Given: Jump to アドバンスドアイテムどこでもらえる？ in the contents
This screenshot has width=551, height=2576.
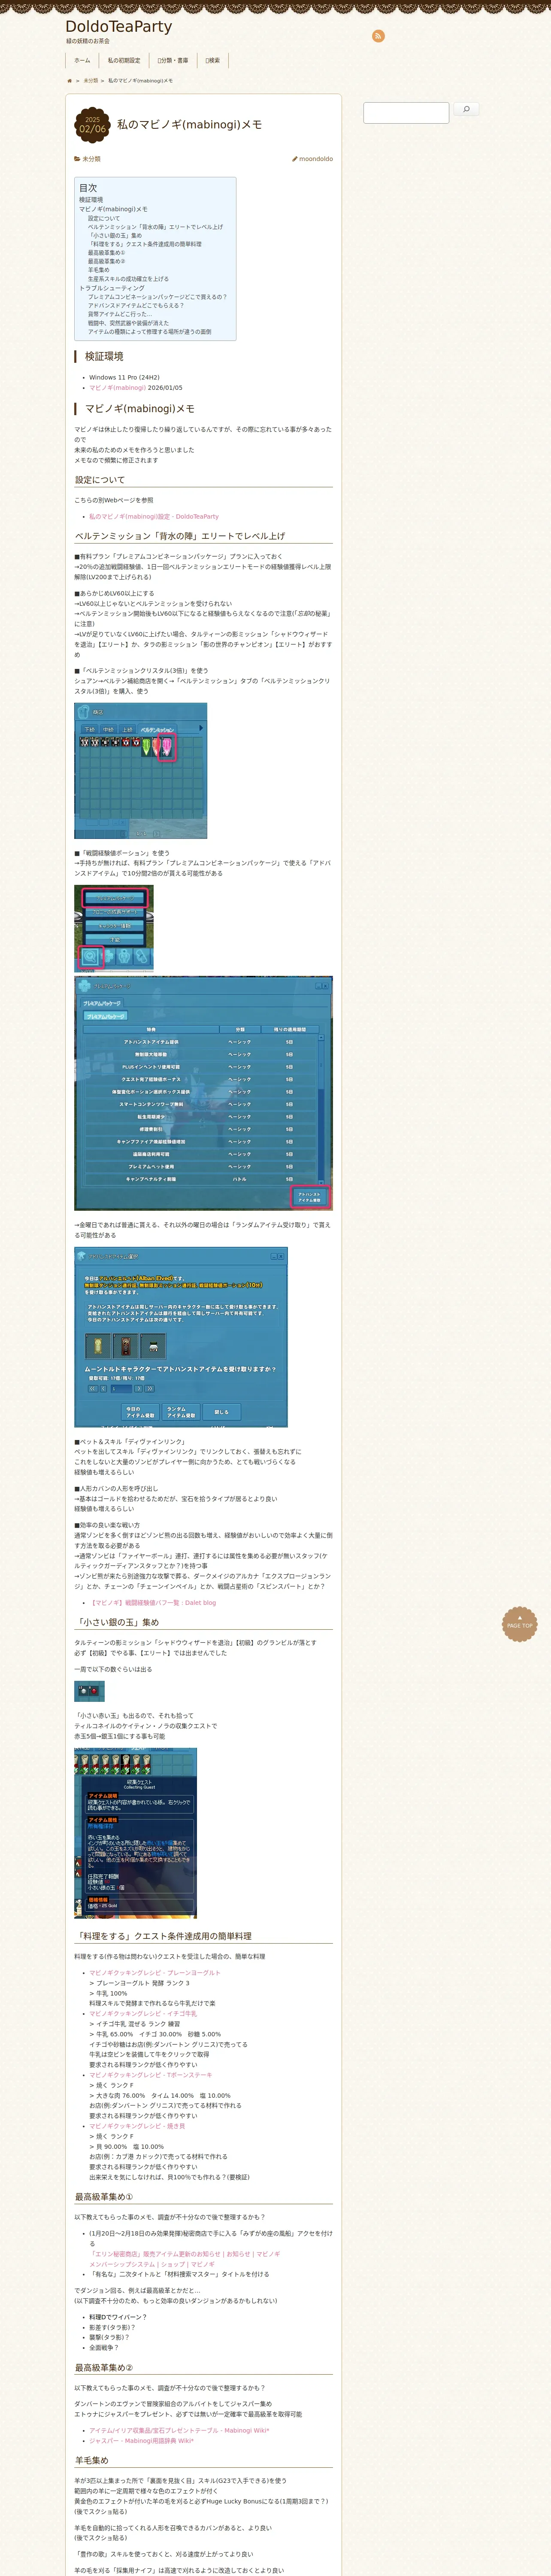Looking at the screenshot, I should (136, 306).
